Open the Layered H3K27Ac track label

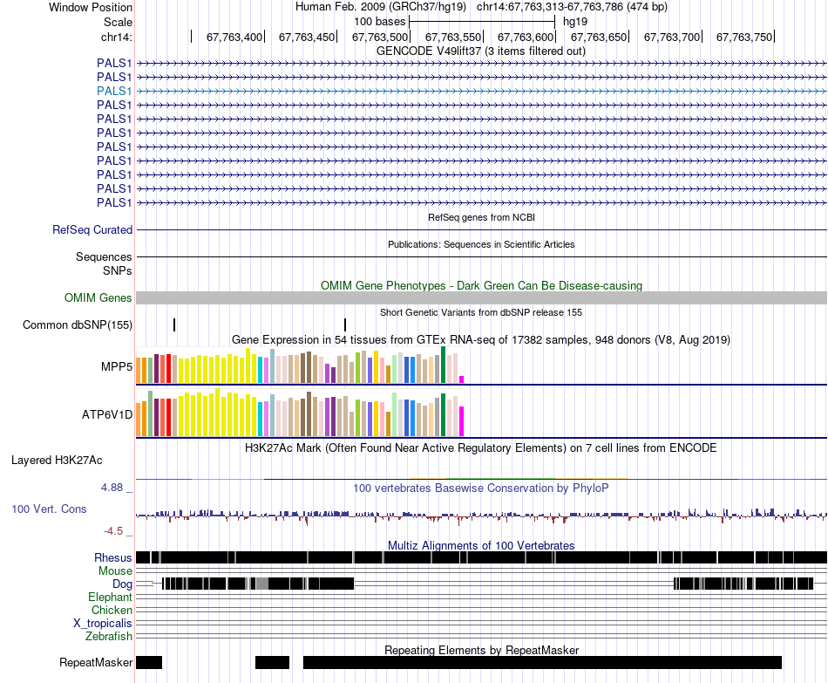57,460
